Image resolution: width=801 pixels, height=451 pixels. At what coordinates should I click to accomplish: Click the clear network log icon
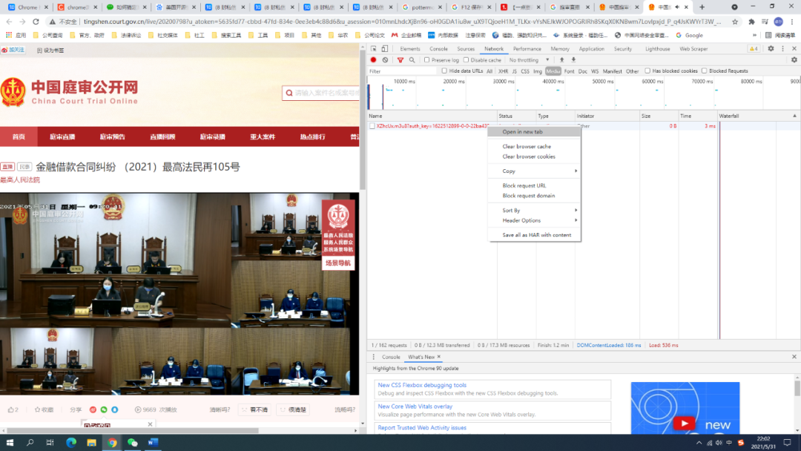click(x=385, y=60)
